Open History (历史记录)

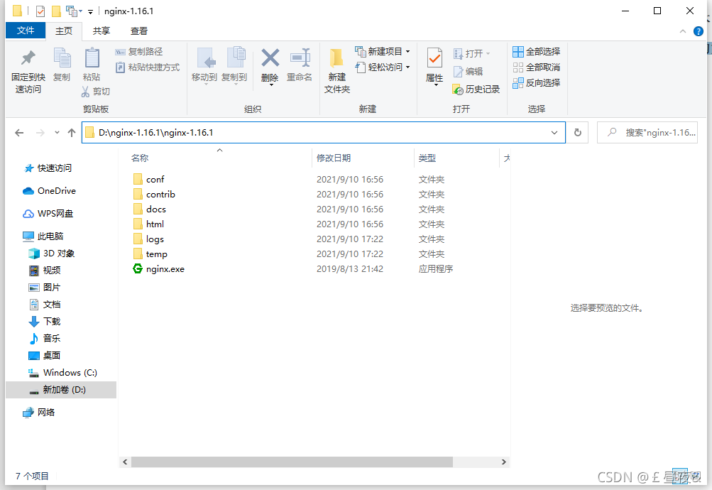[x=476, y=89]
